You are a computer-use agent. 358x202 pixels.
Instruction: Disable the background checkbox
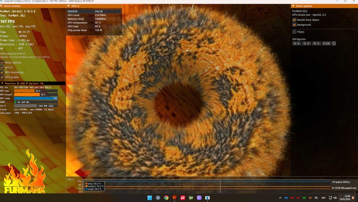click(294, 25)
